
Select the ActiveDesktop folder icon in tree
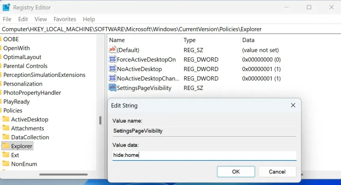[x=6, y=119]
